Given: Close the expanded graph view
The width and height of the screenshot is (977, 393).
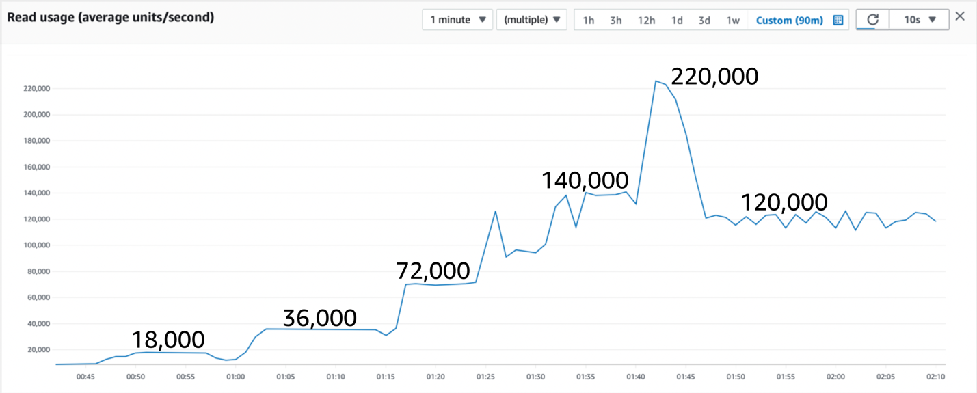Looking at the screenshot, I should click(960, 16).
